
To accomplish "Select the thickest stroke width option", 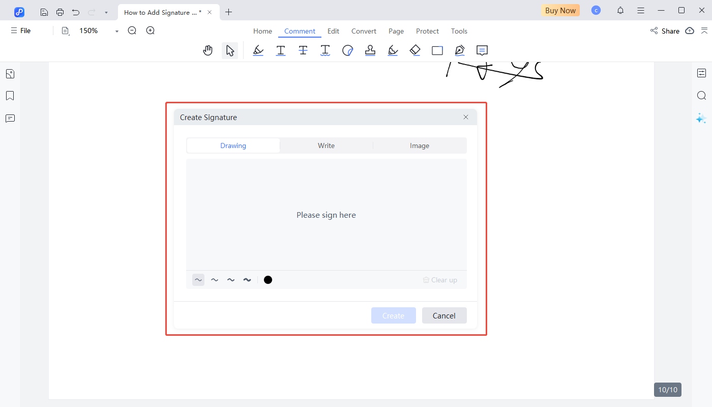I will [247, 280].
